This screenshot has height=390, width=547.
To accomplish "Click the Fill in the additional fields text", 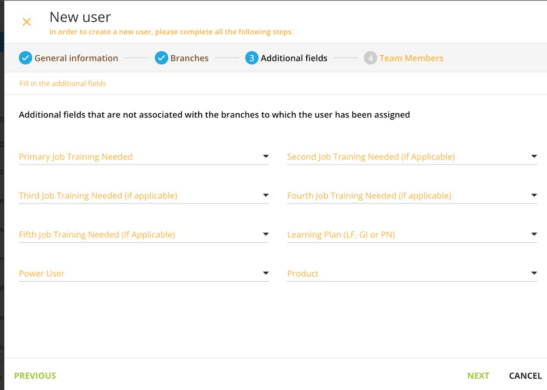I will 63,83.
